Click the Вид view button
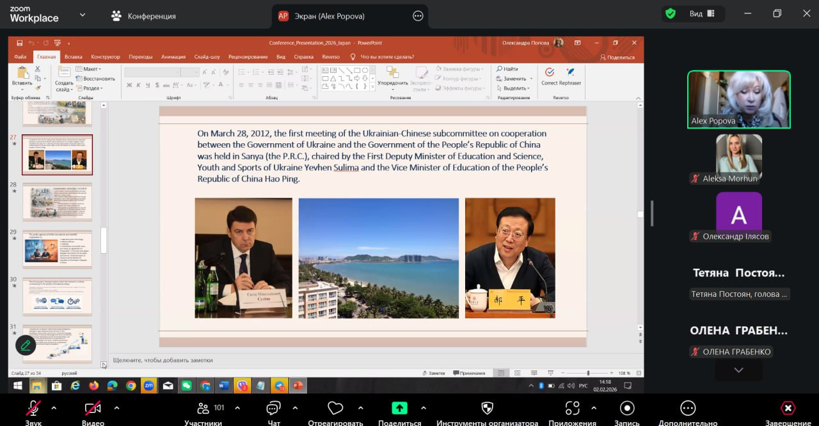Screen dimensions: 819x426 point(701,14)
